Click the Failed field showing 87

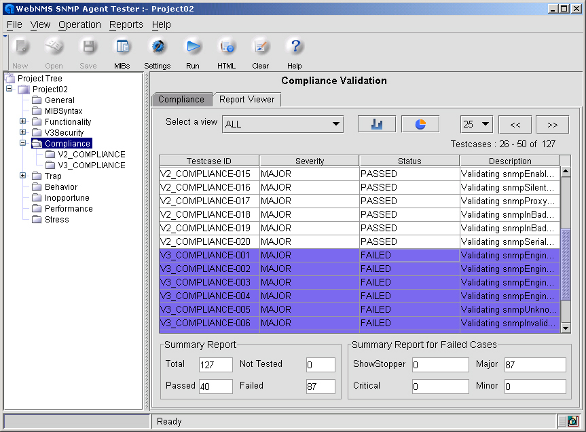[x=321, y=387]
